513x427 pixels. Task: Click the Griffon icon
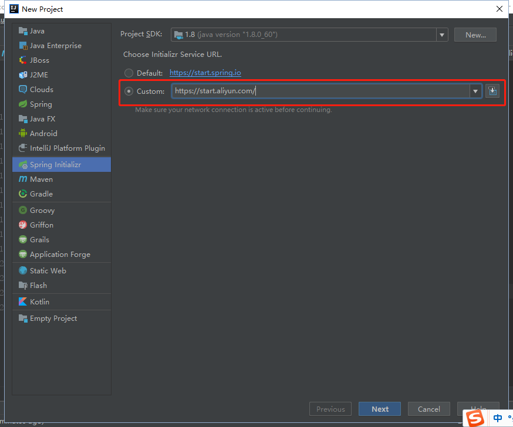(23, 225)
